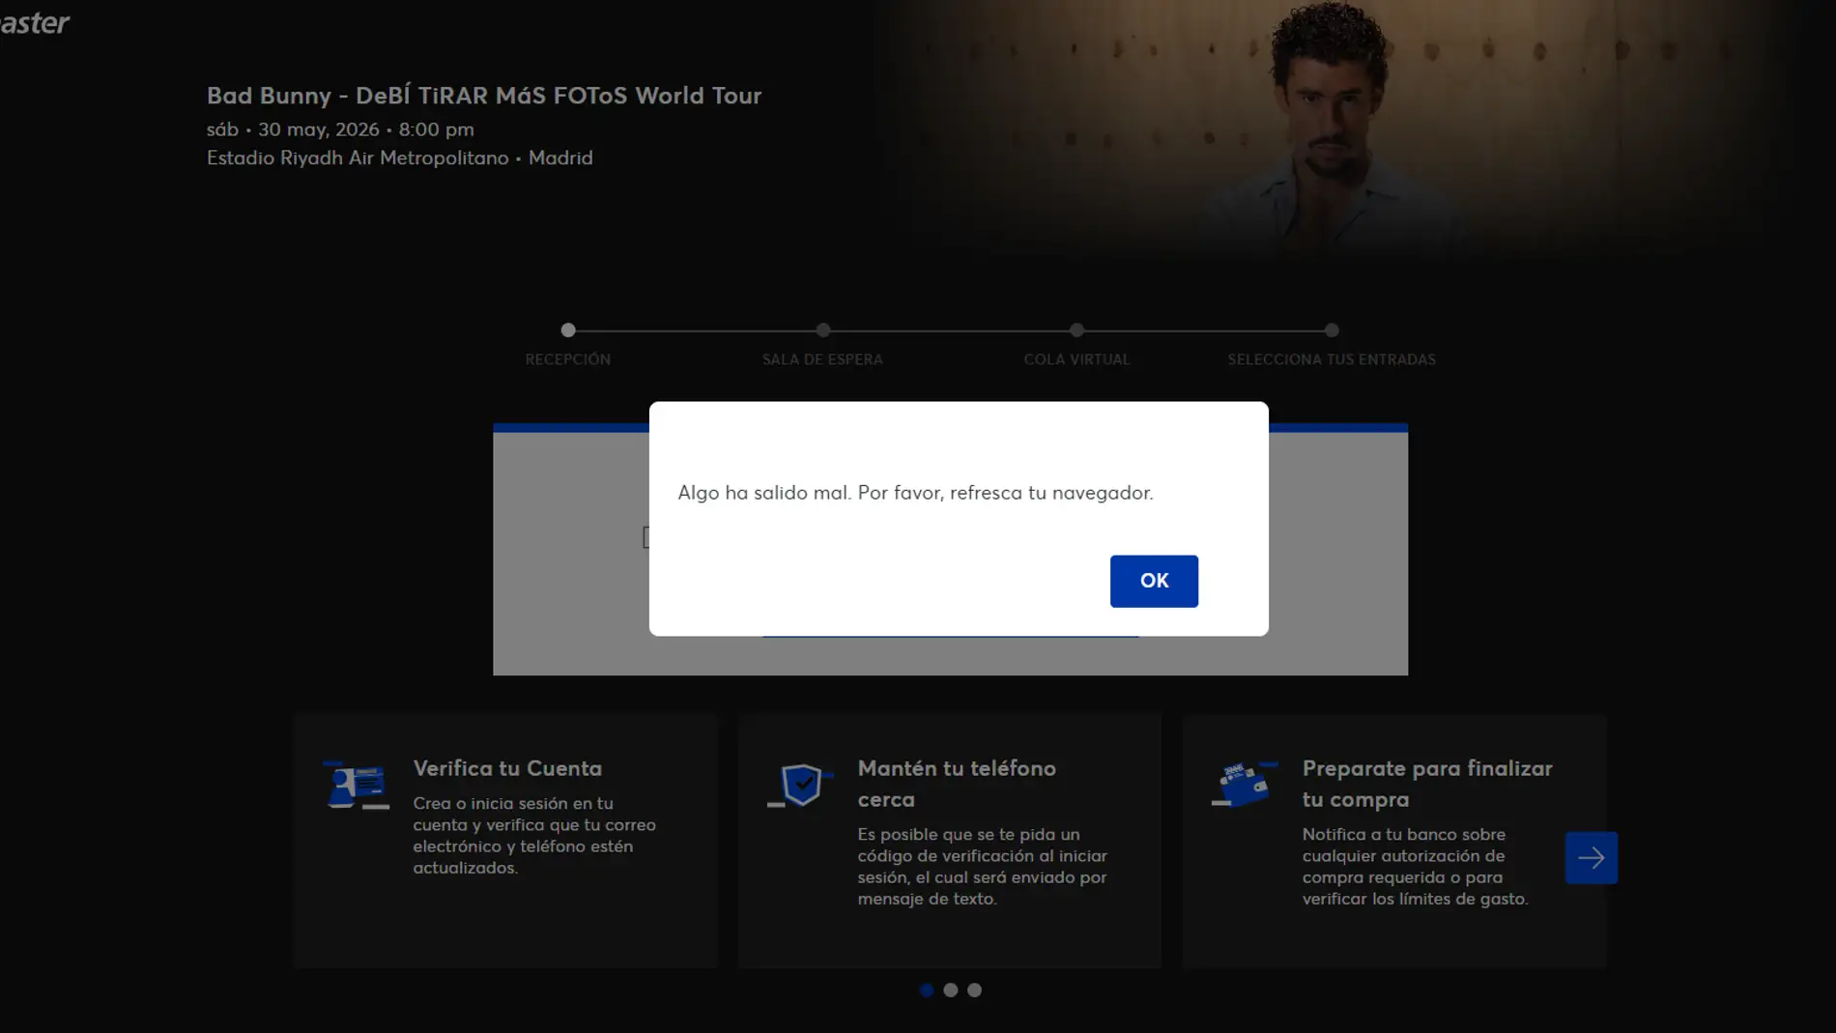This screenshot has height=1033, width=1836.
Task: Click the Ticketmaster logo in the corner
Action: 35,23
